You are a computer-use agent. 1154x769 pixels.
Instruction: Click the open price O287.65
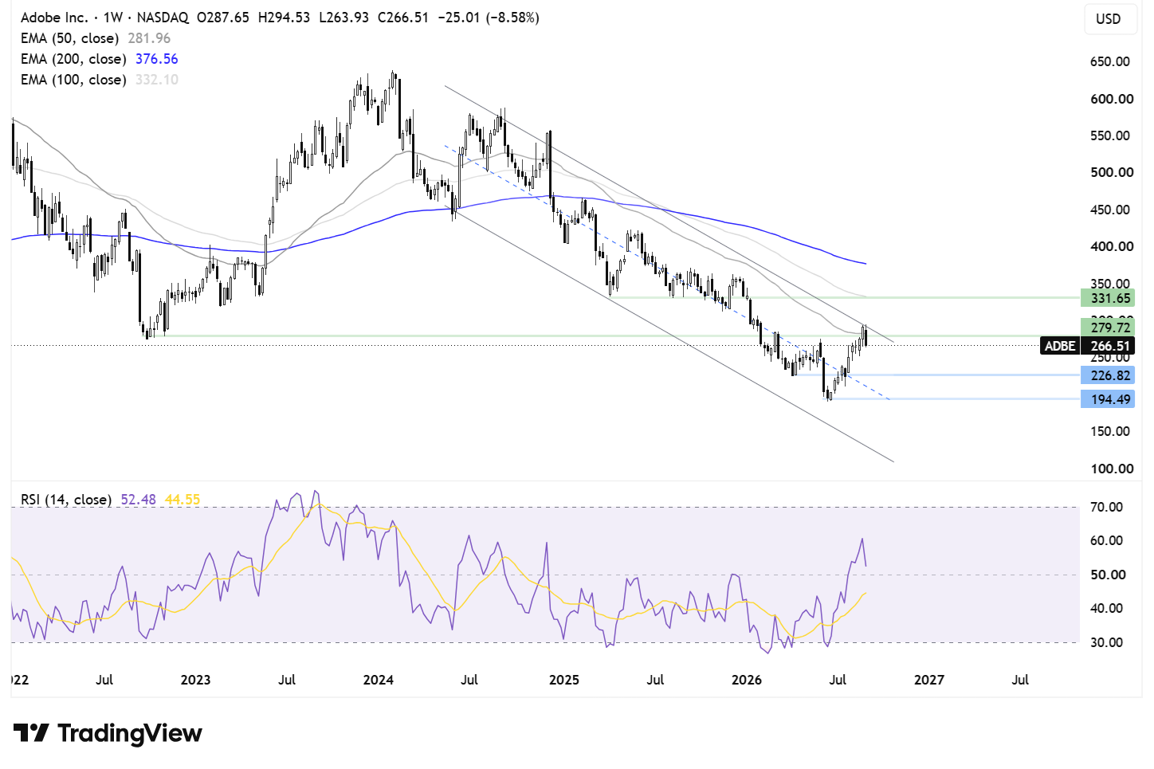[223, 18]
